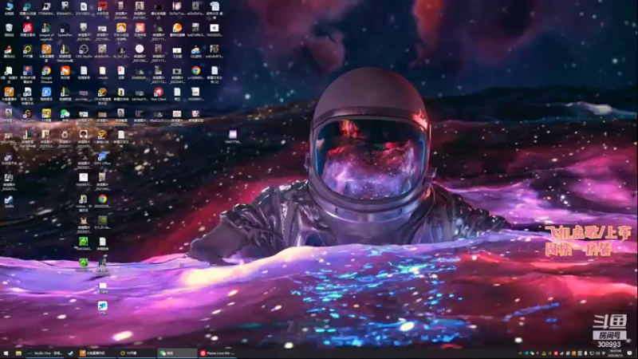Screen dimensions: 638x359
Task: Open the Steam desktop shortcut
Action: tap(9, 201)
